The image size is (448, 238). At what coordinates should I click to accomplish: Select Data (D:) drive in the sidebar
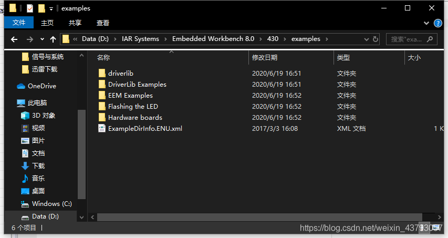[40, 216]
